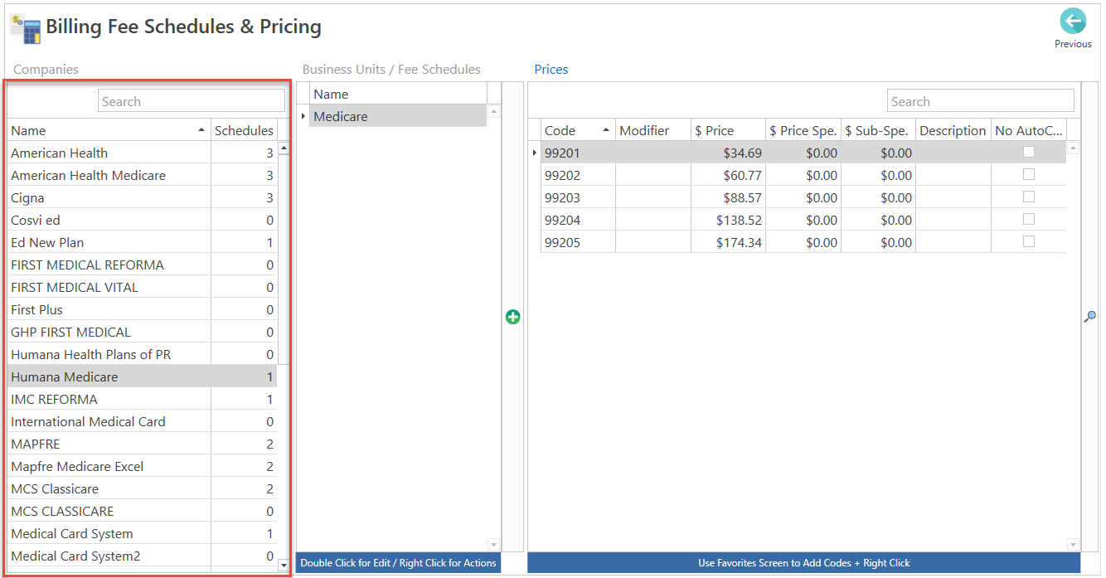Toggle No AutoC checkbox for code 99202
The image size is (1106, 578).
(1029, 174)
